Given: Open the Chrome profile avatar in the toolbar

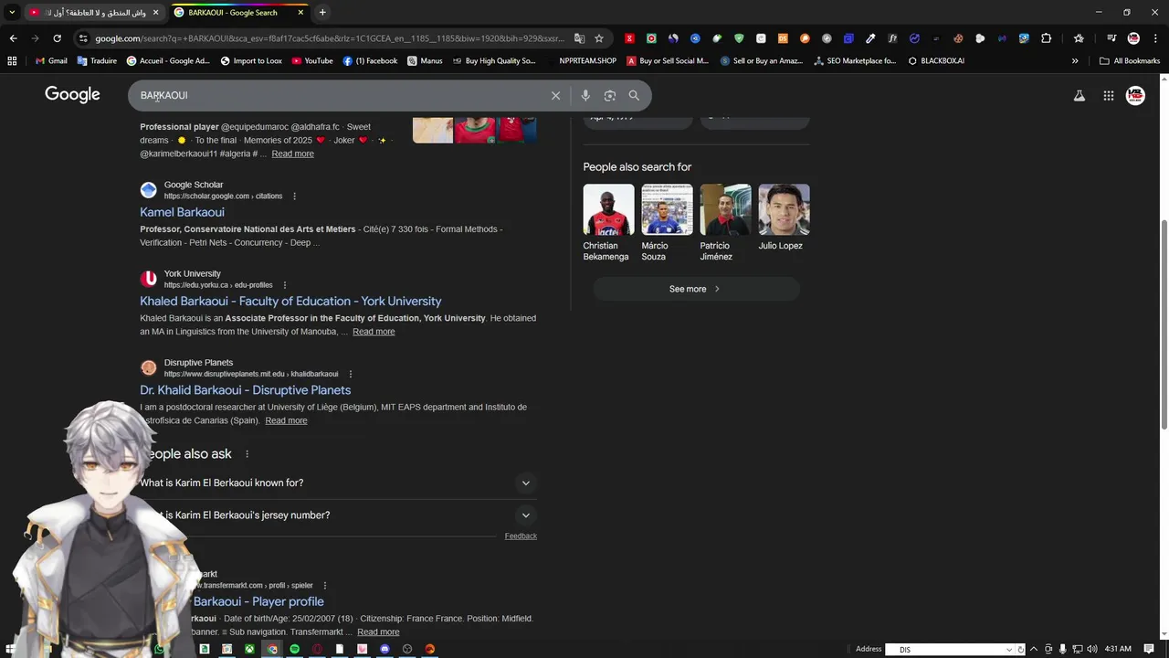Looking at the screenshot, I should [x=1133, y=38].
